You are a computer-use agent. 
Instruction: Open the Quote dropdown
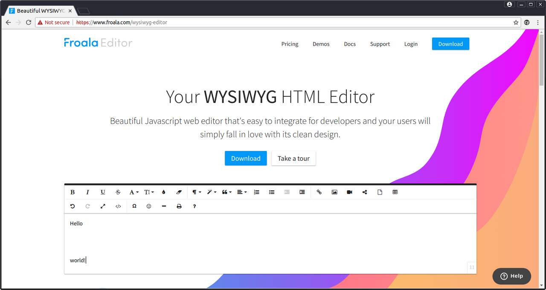coord(227,192)
